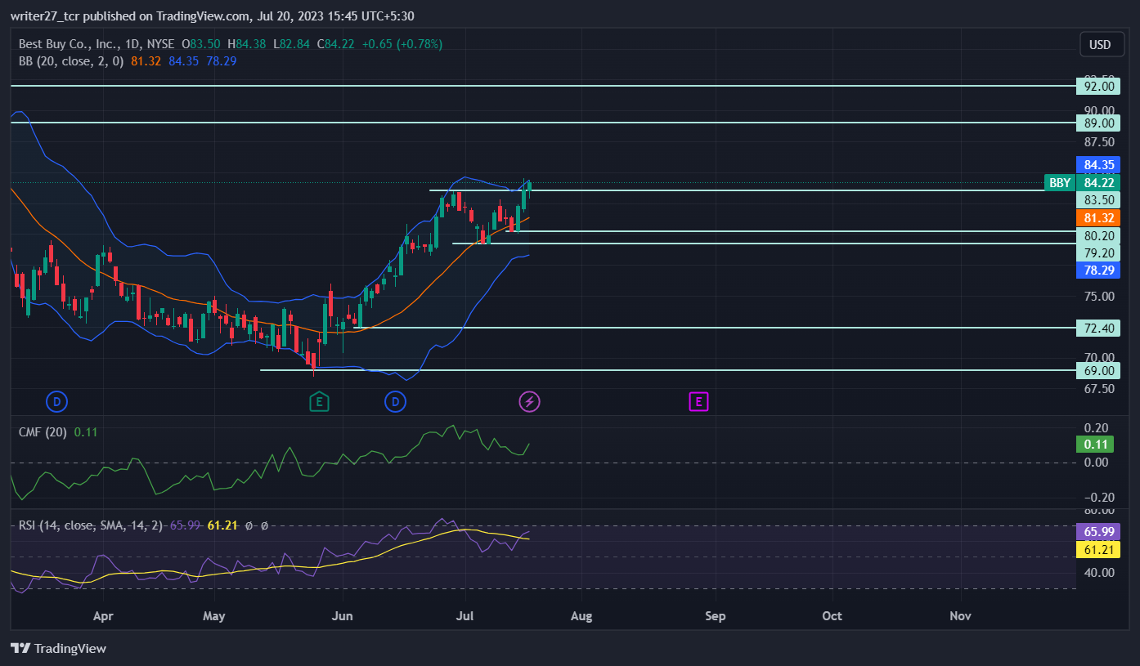Image resolution: width=1140 pixels, height=666 pixels.
Task: Click the 89.00 price level label
Action: [x=1097, y=123]
